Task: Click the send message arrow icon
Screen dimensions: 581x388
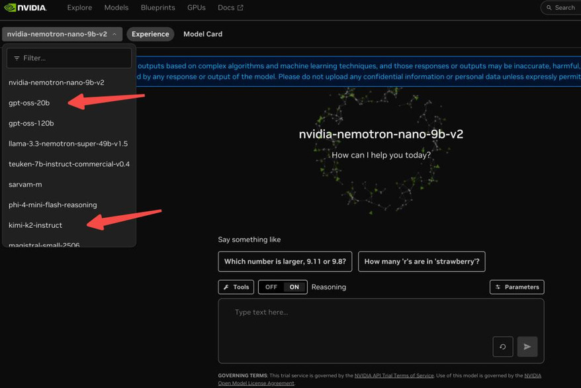Action: [x=527, y=346]
